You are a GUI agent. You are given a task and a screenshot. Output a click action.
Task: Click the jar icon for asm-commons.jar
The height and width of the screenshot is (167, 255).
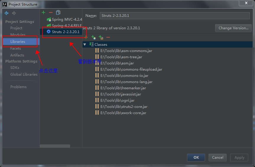pyautogui.click(x=97, y=51)
